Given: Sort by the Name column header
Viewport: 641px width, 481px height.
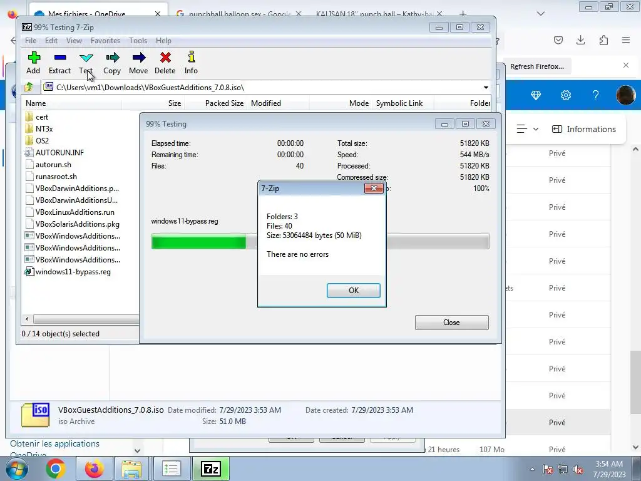Looking at the screenshot, I should [x=73, y=103].
